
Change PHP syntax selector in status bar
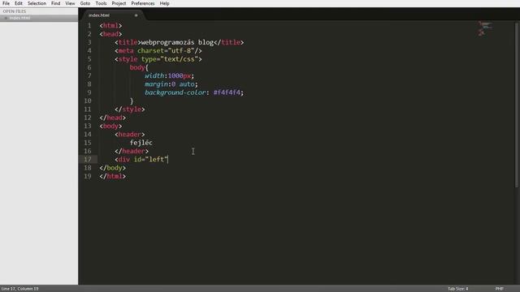(x=499, y=289)
